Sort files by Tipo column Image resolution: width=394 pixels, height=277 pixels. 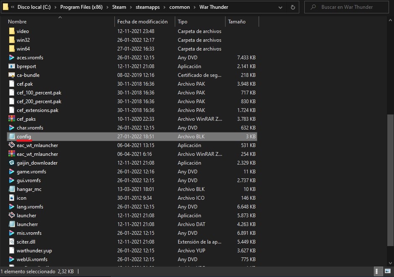coord(182,22)
